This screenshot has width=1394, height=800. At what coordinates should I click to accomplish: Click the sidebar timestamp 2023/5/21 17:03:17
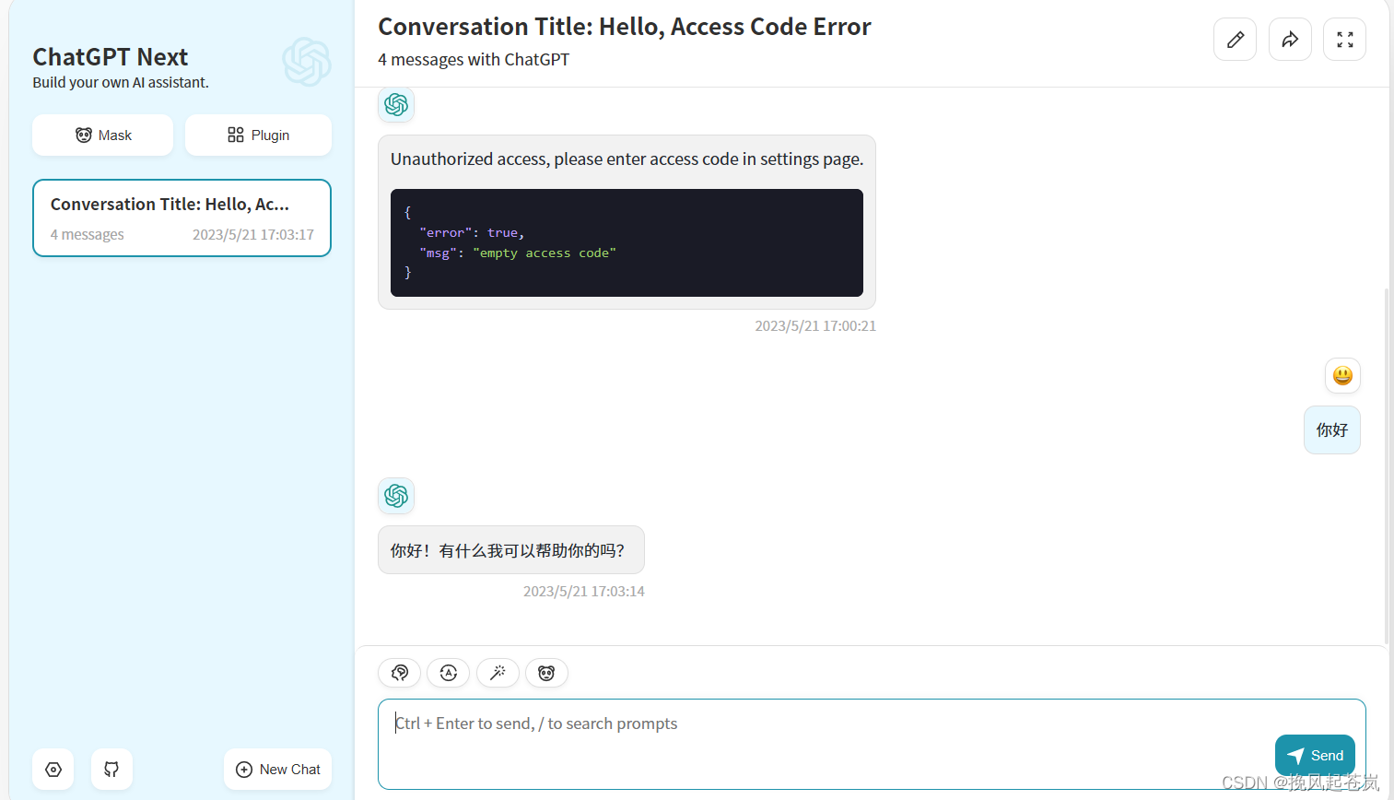[253, 235]
